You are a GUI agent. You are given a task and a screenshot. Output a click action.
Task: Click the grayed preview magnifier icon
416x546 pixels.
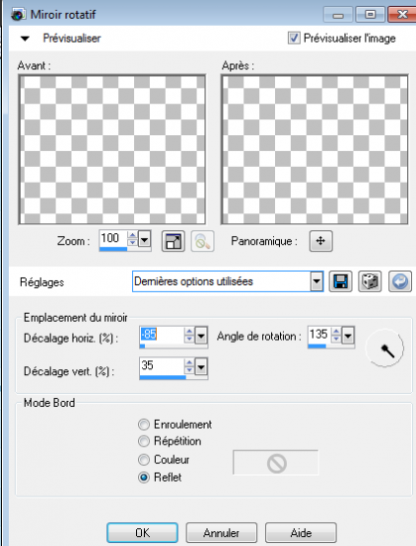pos(203,241)
